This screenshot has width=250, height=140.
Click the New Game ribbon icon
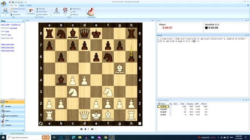coord(5,11)
